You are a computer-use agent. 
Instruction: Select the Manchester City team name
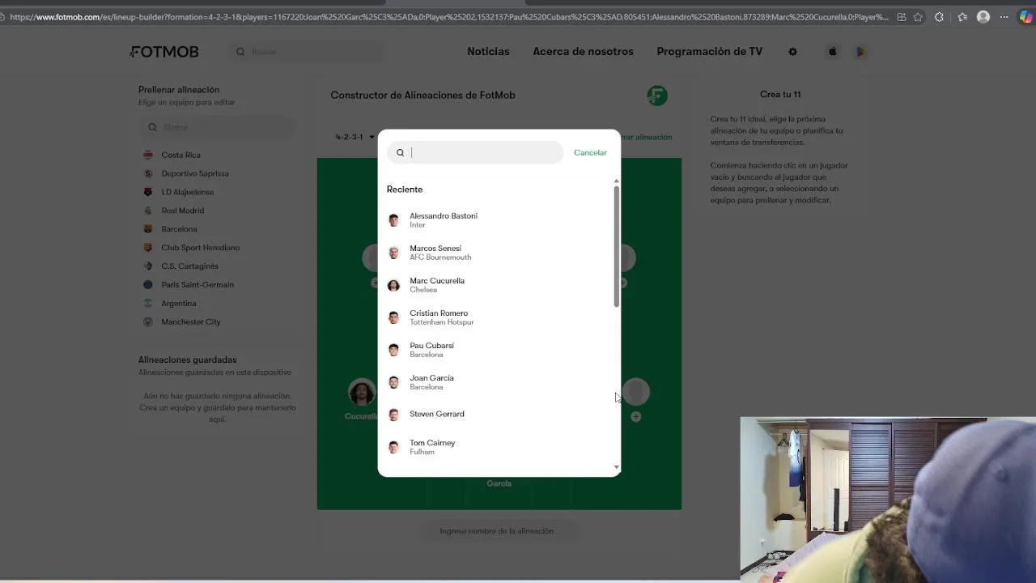tap(191, 322)
